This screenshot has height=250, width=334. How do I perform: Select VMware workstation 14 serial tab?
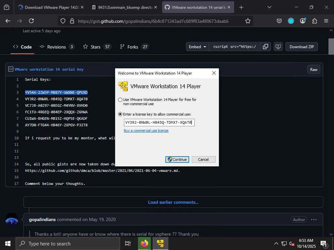[198, 7]
